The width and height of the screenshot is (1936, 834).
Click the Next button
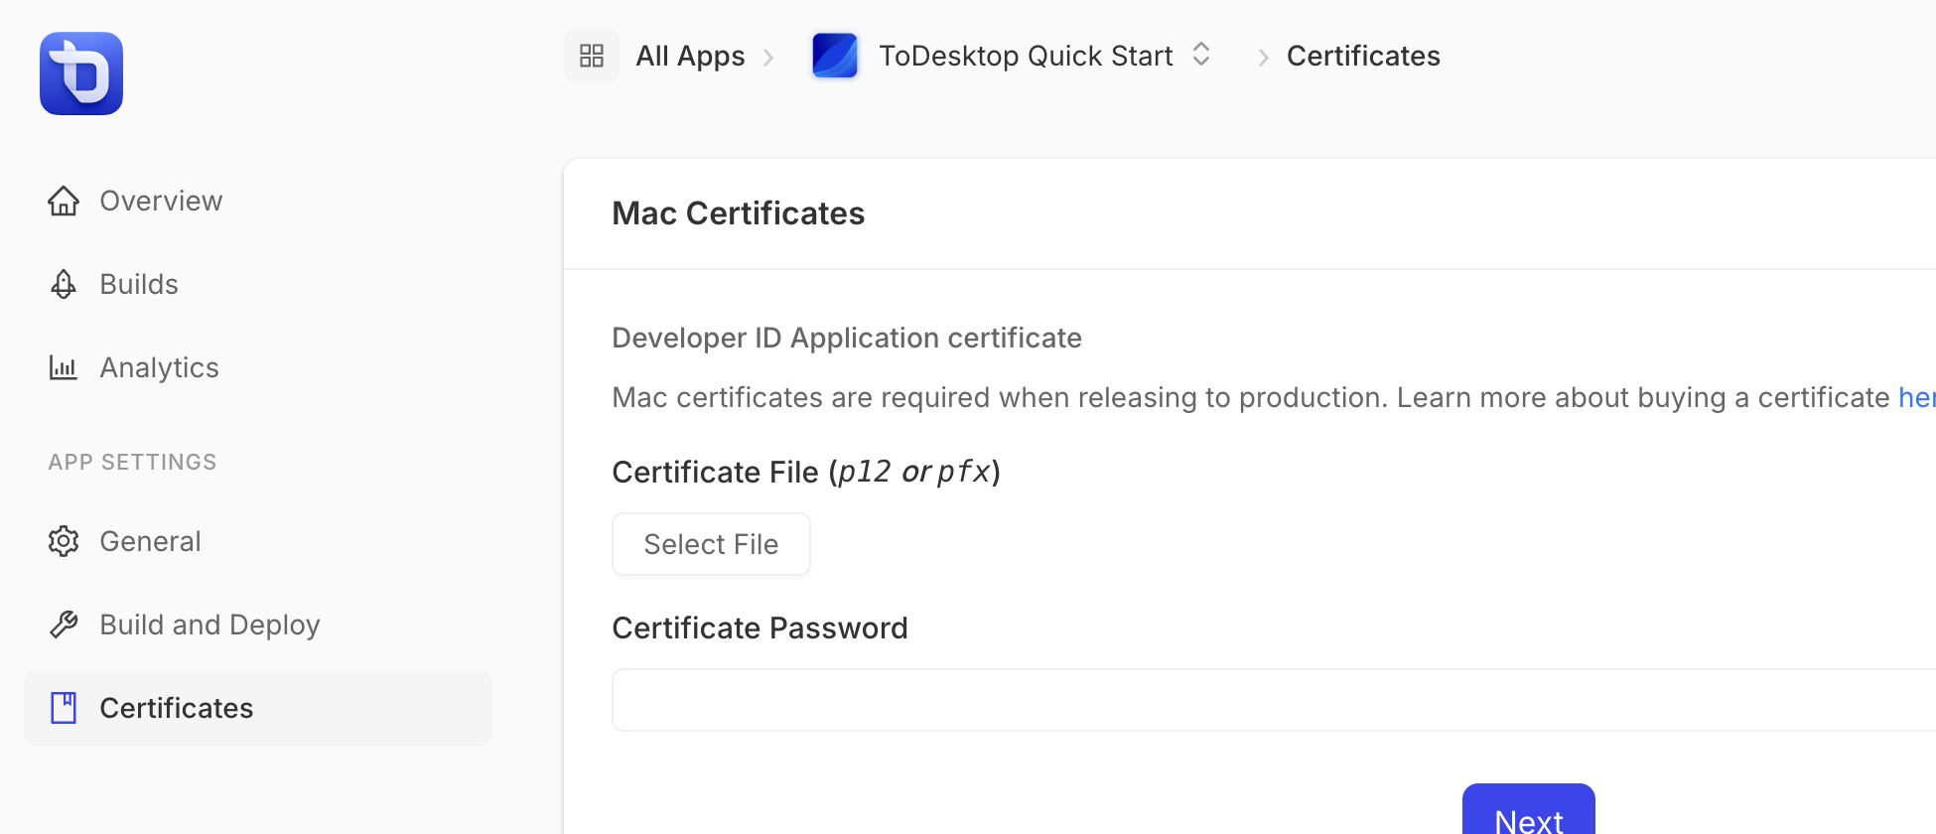(x=1529, y=809)
